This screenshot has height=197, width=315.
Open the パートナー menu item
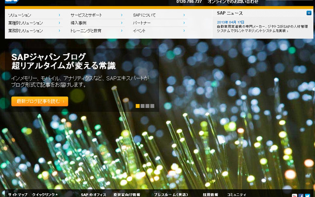(142, 23)
